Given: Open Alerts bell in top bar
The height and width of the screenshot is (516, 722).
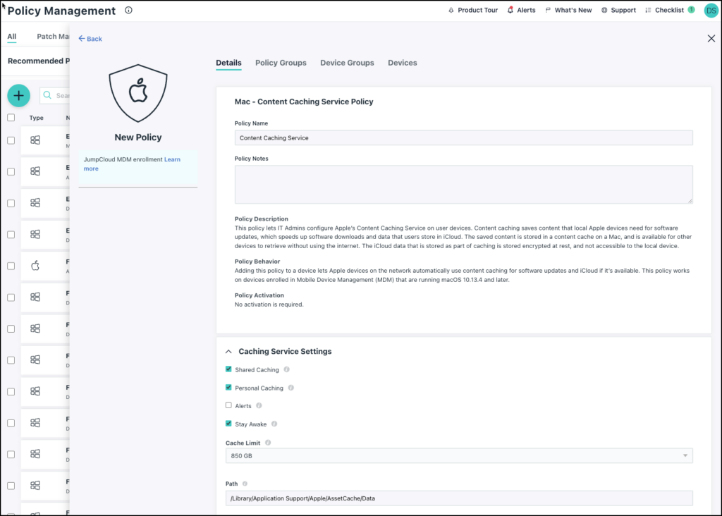Looking at the screenshot, I should 521,11.
